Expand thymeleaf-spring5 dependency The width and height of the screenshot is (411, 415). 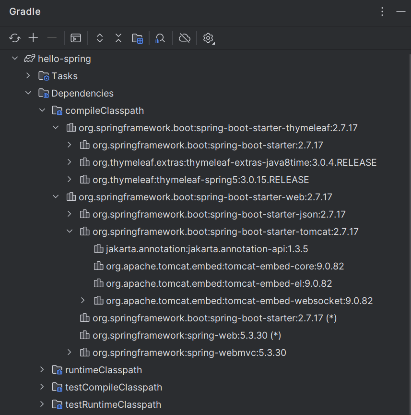coord(70,180)
